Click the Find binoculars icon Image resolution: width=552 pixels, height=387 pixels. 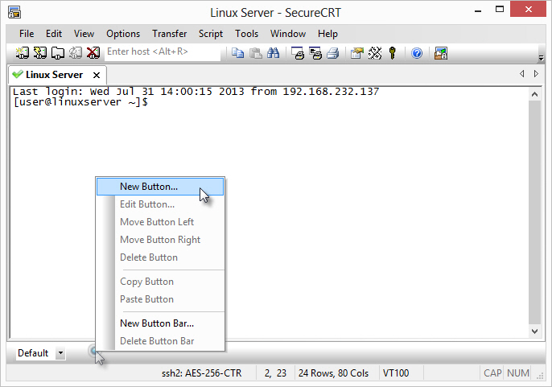point(274,53)
